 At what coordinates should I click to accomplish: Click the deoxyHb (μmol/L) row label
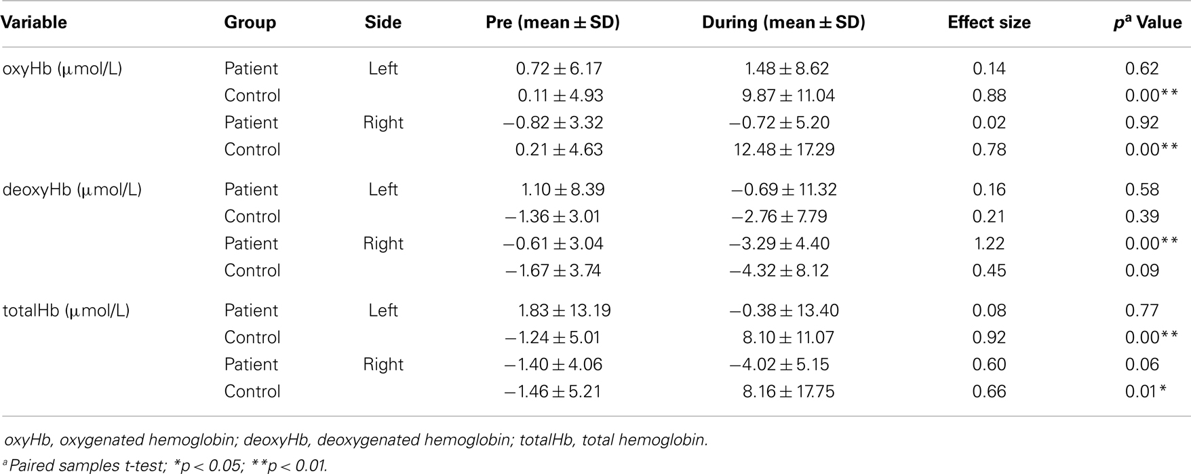72,189
